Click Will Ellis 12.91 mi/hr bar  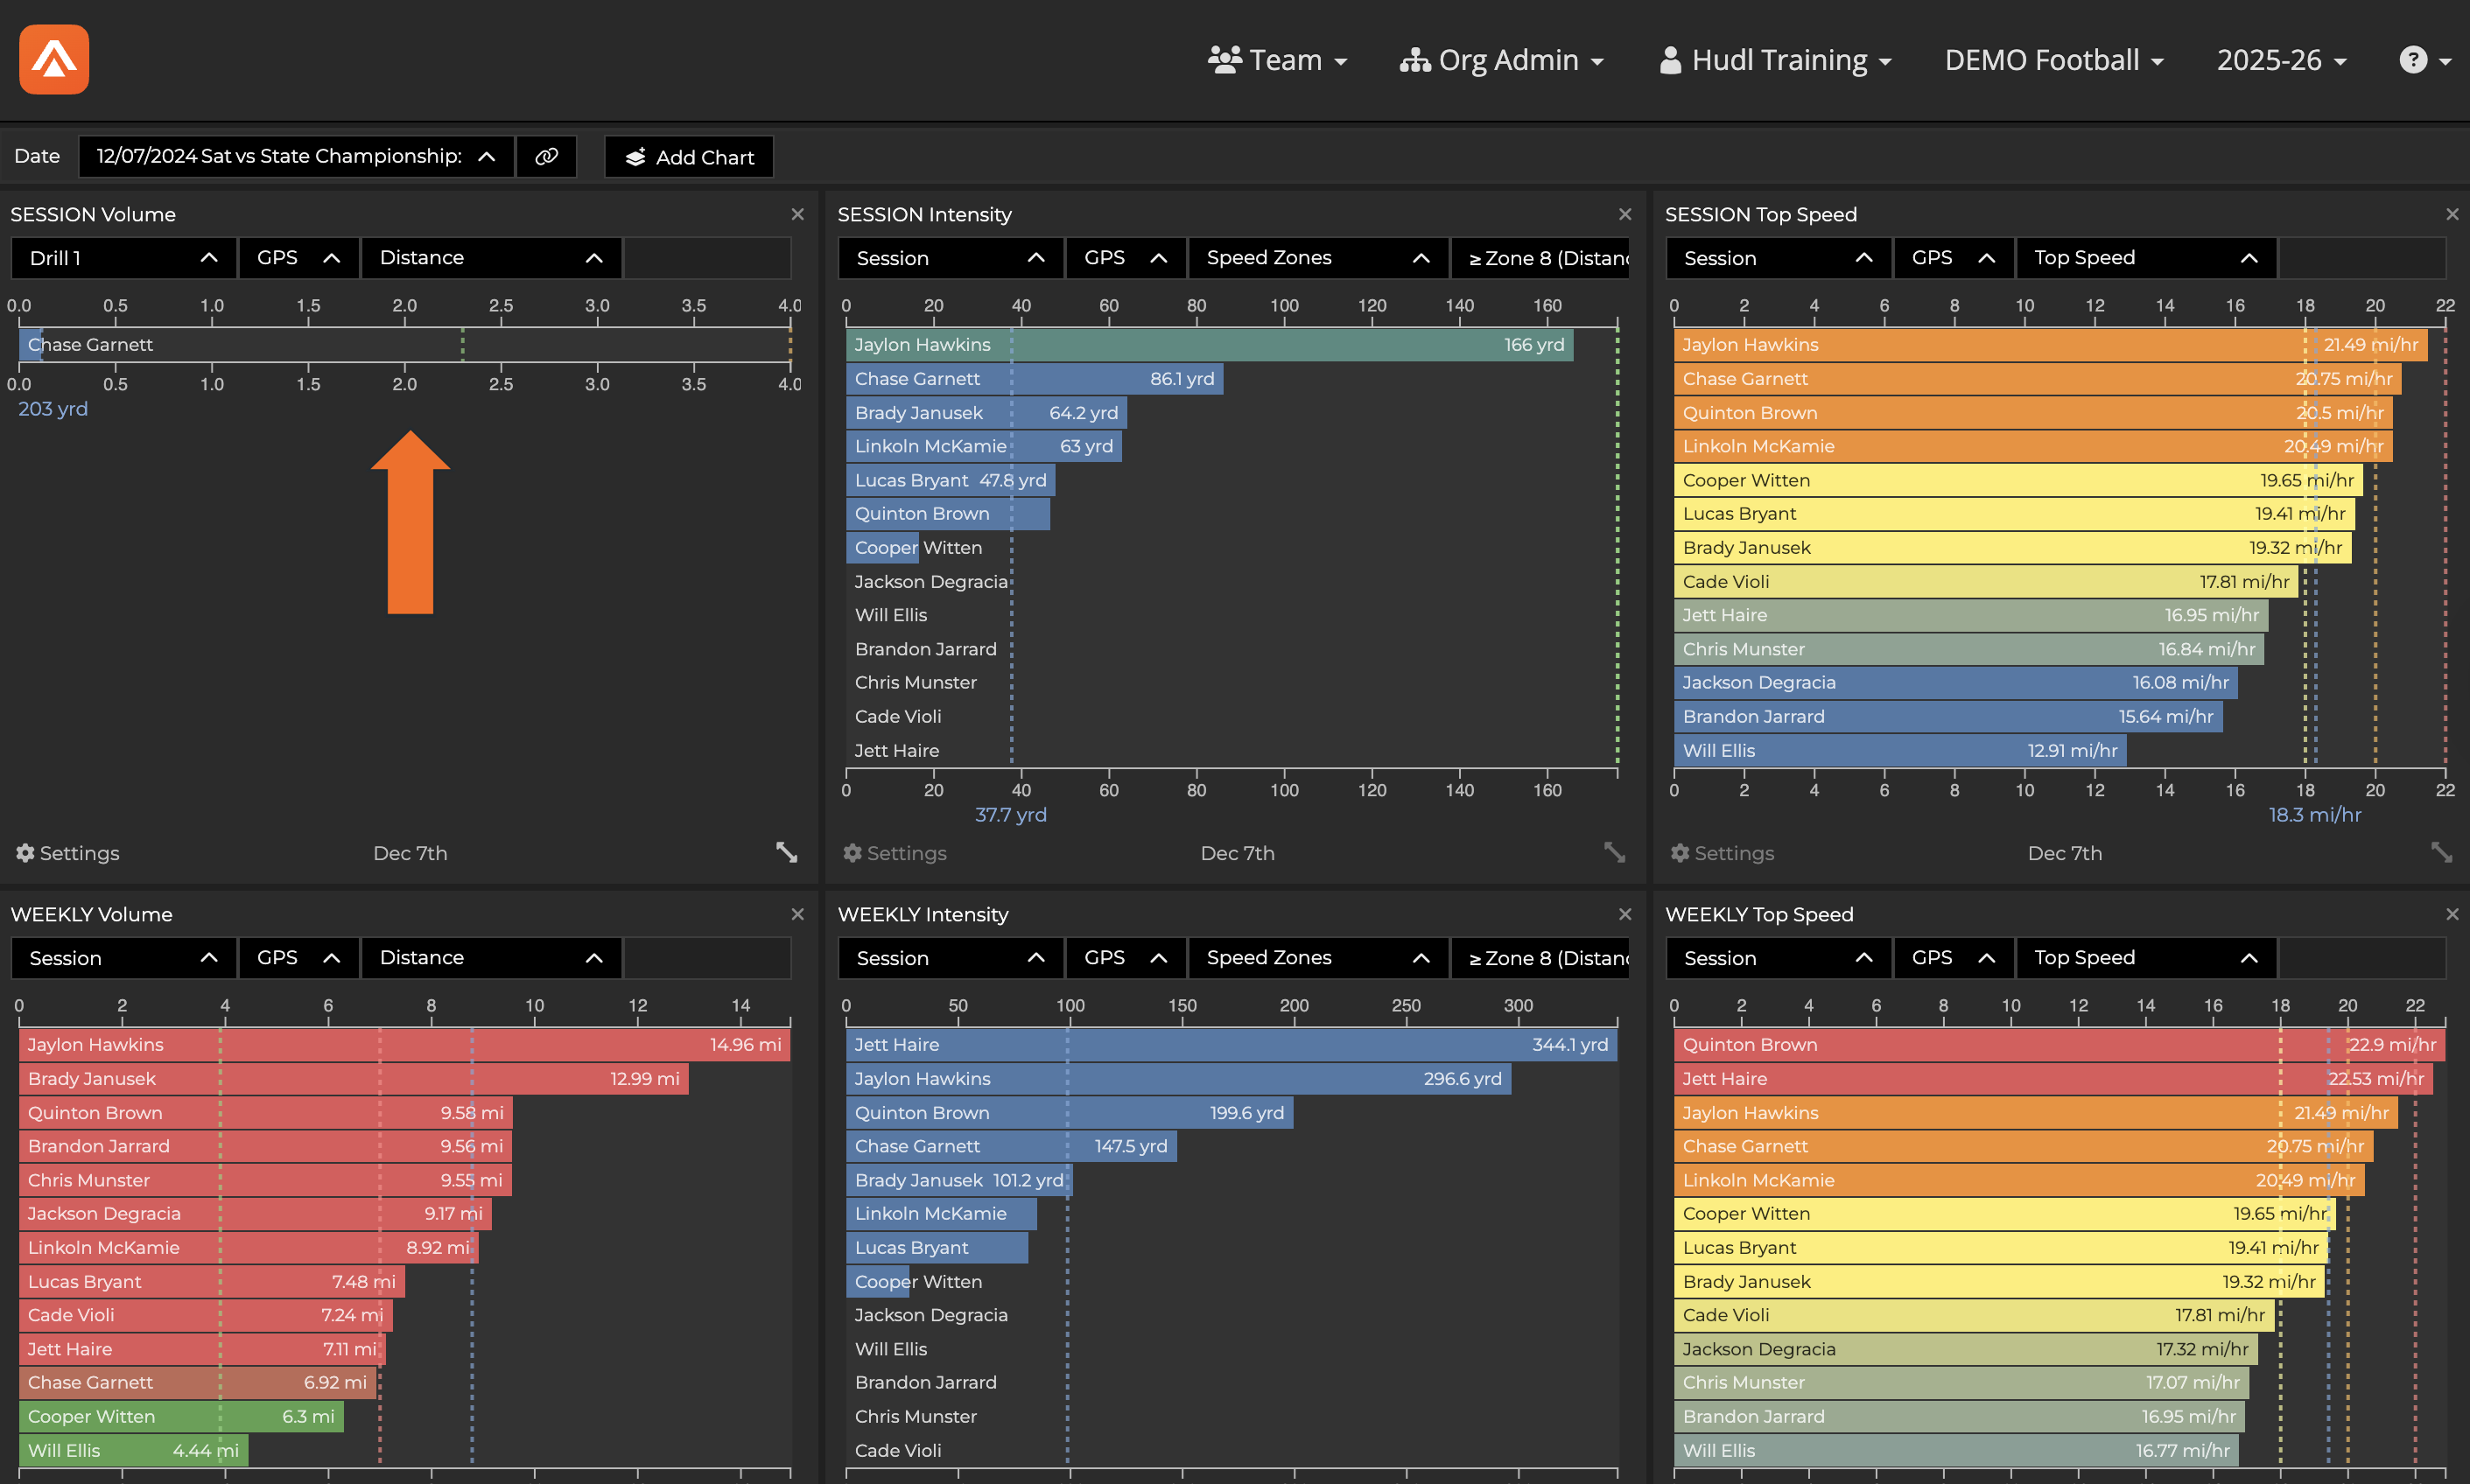[x=1899, y=750]
